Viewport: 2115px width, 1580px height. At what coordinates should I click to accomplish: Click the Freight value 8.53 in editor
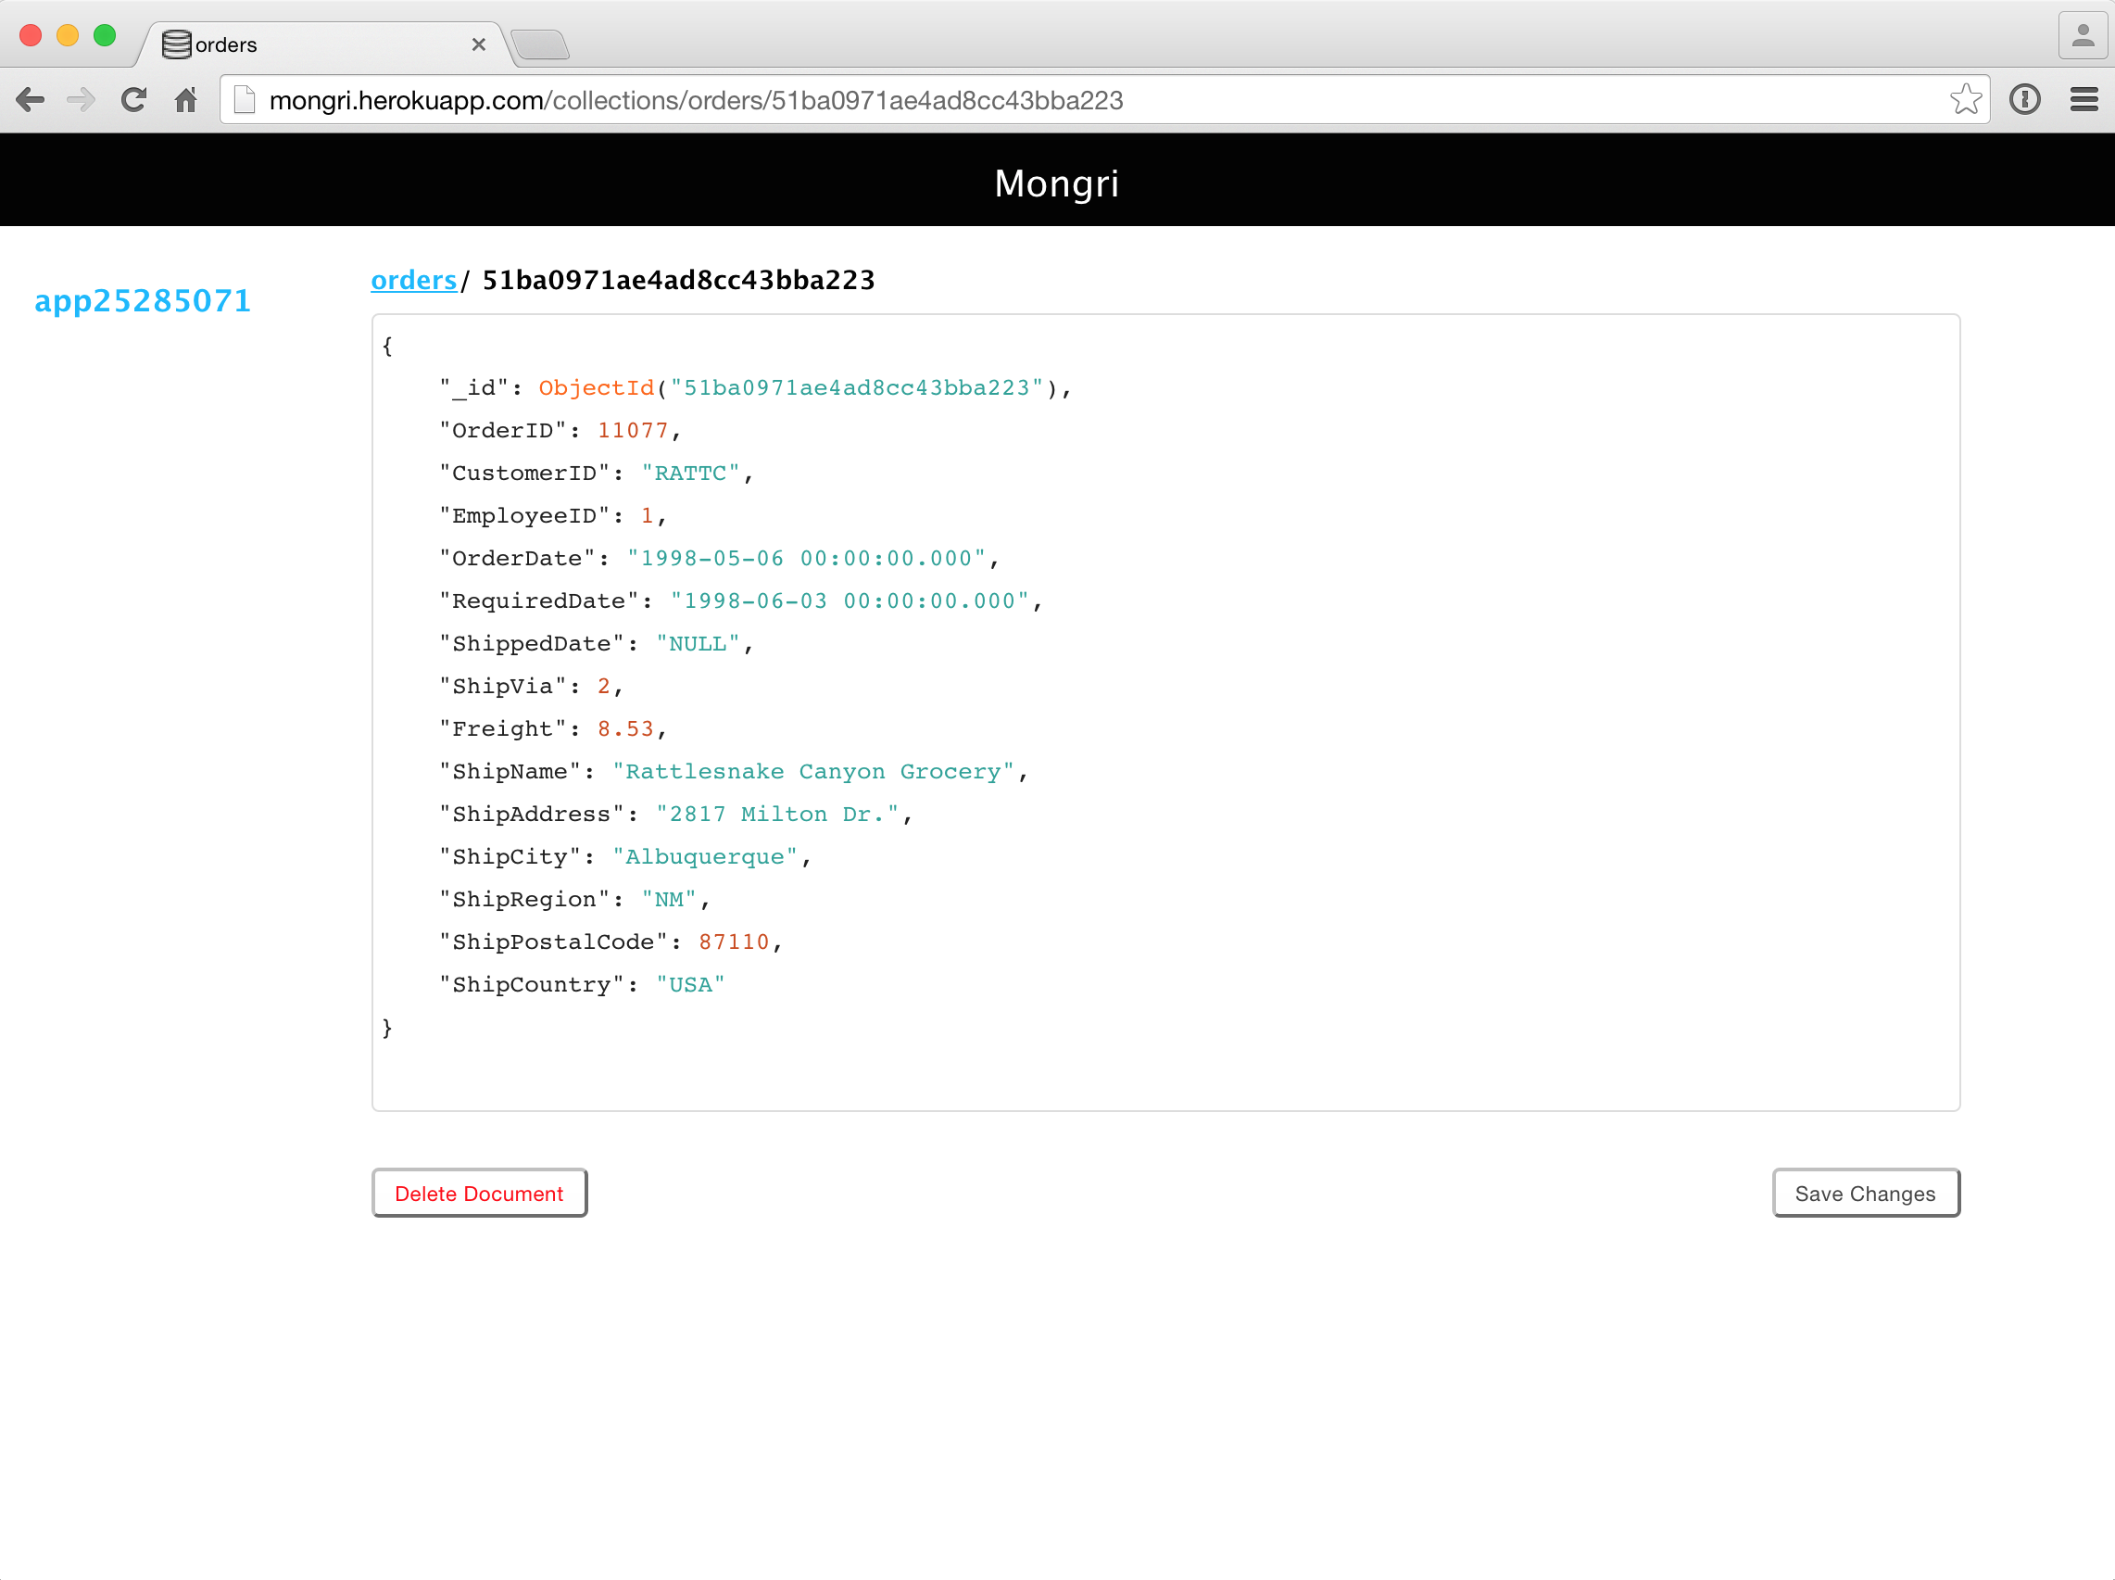tap(625, 728)
